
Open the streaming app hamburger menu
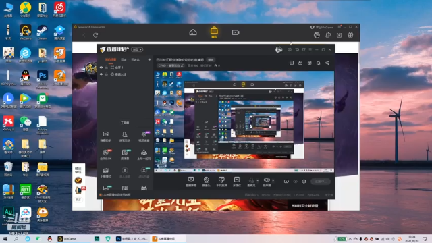click(x=310, y=49)
